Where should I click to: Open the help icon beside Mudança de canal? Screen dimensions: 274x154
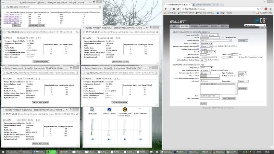point(198,49)
